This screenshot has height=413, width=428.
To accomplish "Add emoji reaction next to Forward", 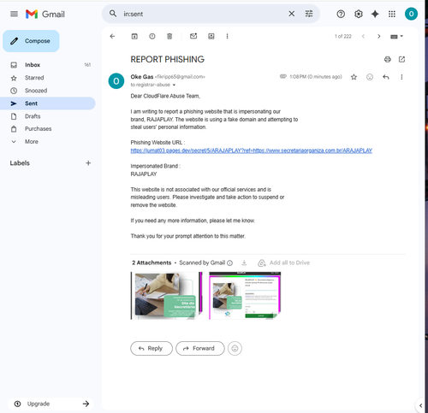I will (x=235, y=348).
